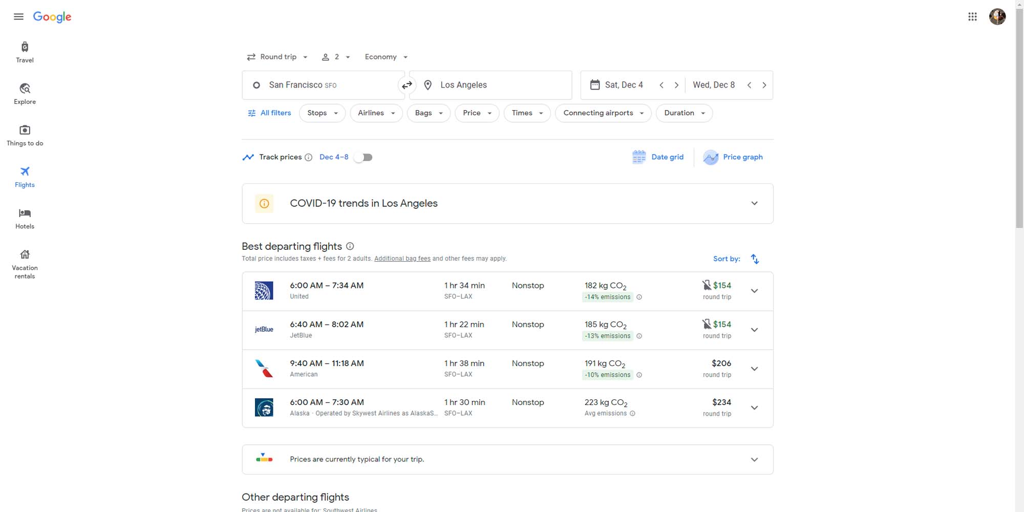Screen dimensions: 1024x512
Task: Open the Google apps grid
Action: (972, 16)
